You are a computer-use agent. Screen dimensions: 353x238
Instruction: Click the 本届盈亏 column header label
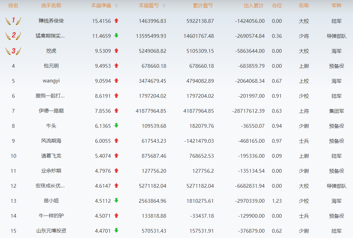pyautogui.click(x=149, y=6)
